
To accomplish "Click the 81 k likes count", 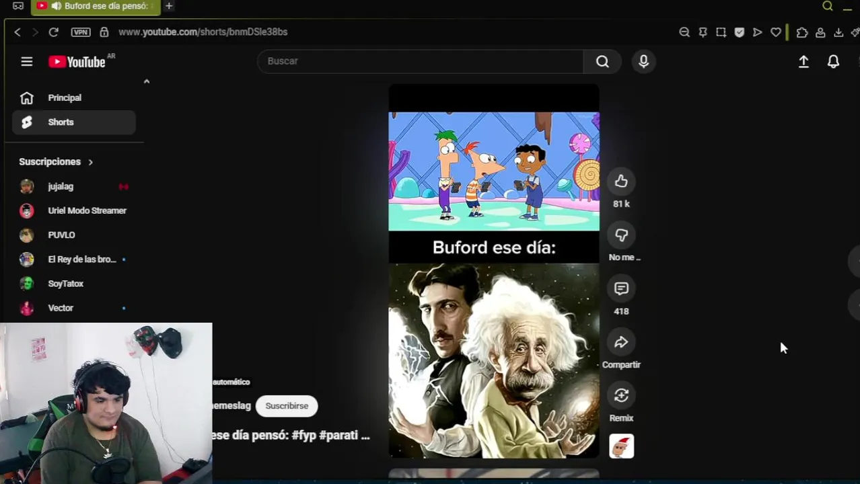I will pyautogui.click(x=621, y=204).
